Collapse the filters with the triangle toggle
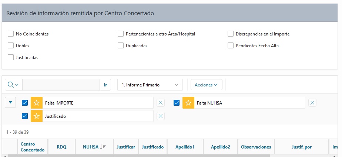 [x=10, y=102]
